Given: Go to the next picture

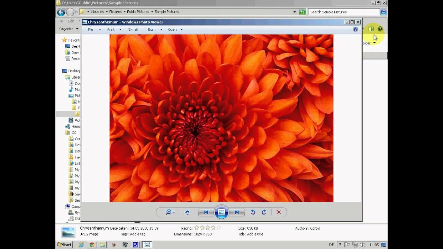Looking at the screenshot, I should [237, 212].
